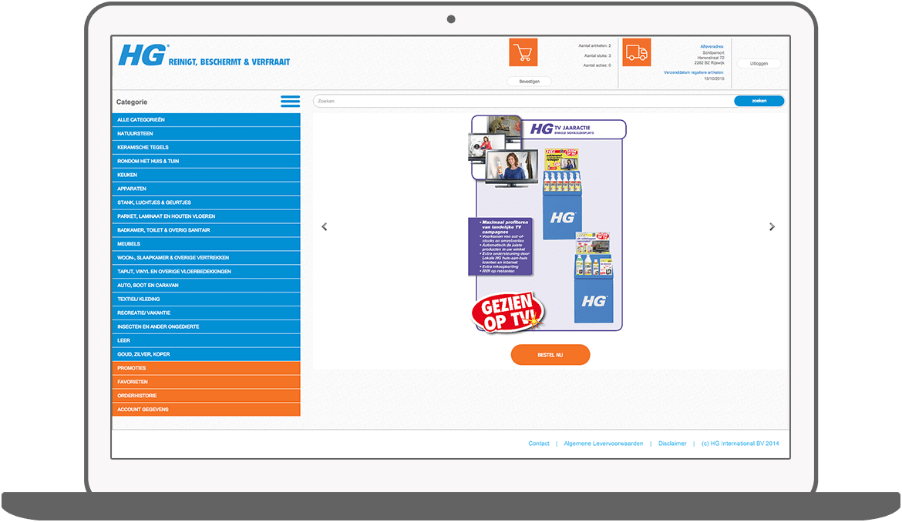The height and width of the screenshot is (522, 902).
Task: Click the Afleveradres label
Action: (712, 46)
